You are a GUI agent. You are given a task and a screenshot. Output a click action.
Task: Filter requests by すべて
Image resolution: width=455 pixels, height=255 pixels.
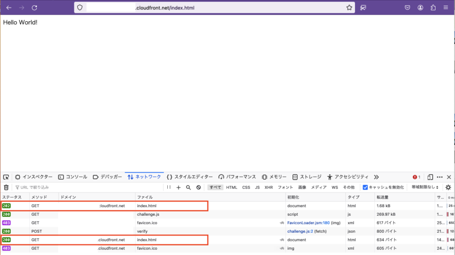[x=215, y=187]
